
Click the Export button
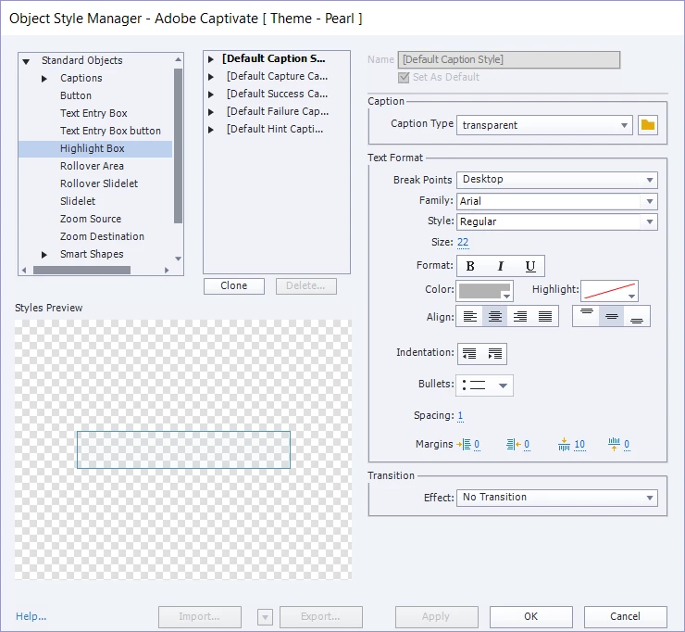tap(320, 616)
